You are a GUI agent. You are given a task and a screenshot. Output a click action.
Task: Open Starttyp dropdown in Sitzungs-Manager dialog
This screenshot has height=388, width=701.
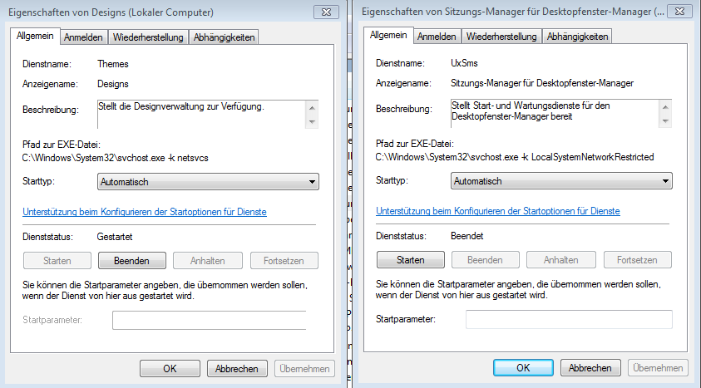coord(561,181)
